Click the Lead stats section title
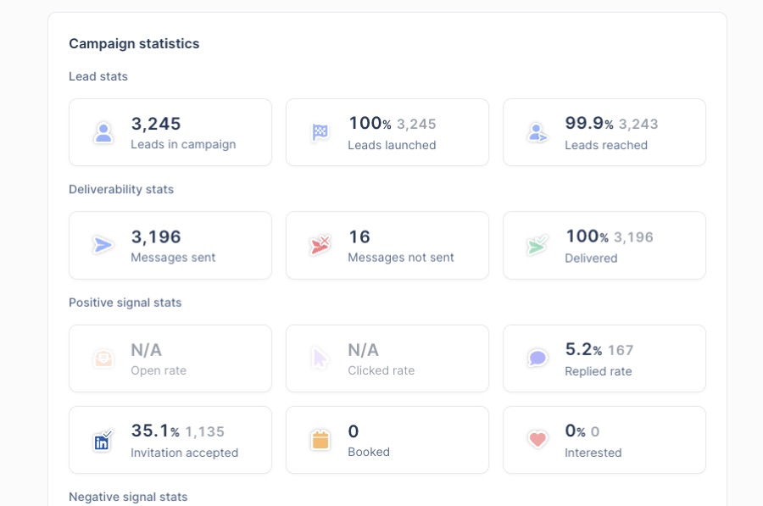763x506 pixels. (x=97, y=76)
